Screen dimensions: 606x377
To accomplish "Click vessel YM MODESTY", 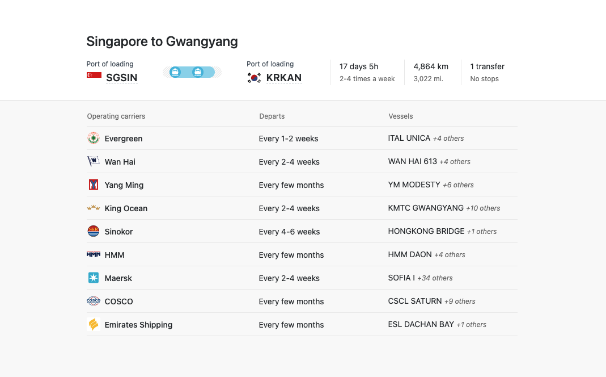I will [x=414, y=185].
